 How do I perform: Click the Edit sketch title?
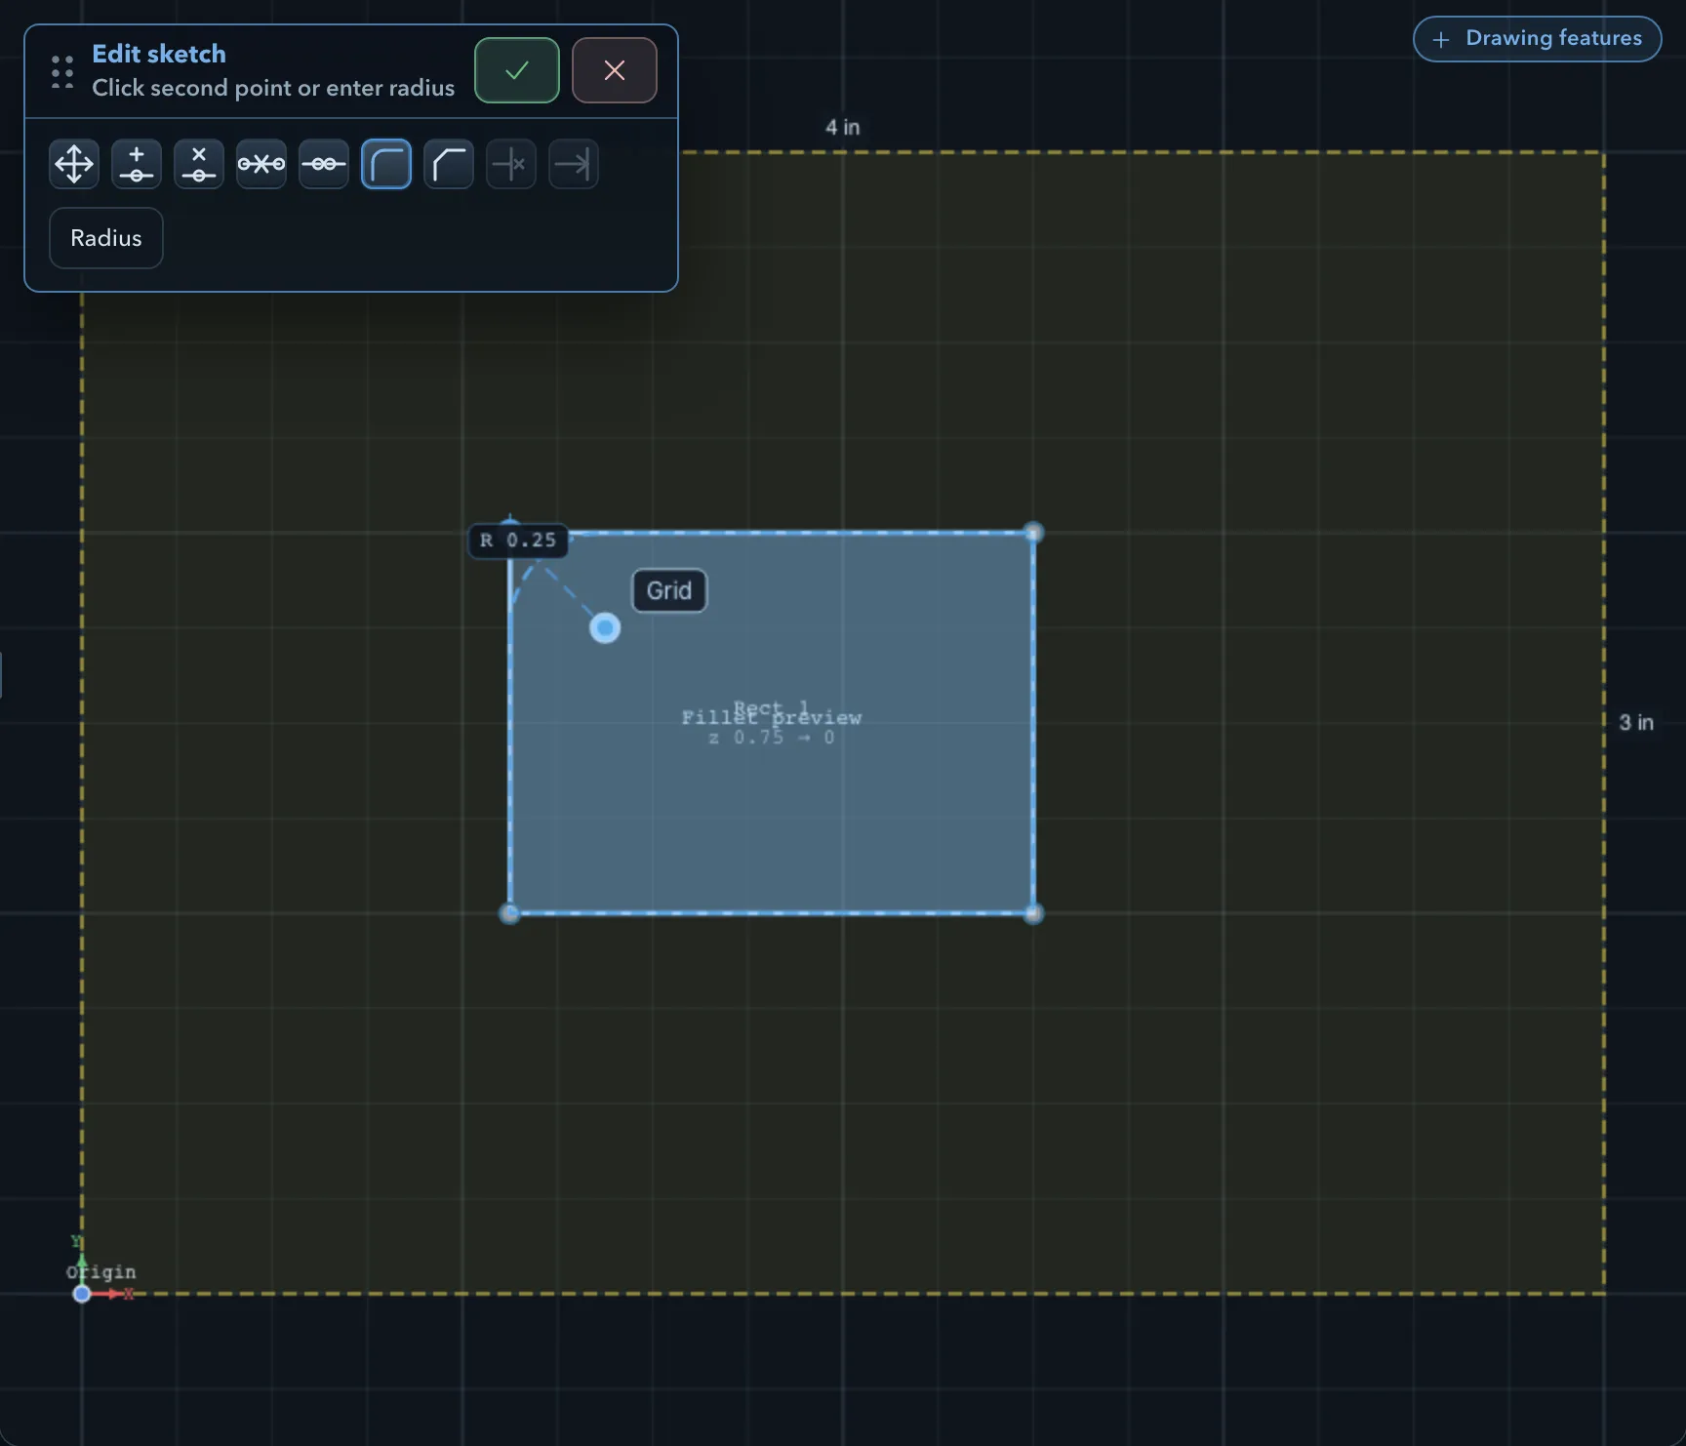pos(159,54)
